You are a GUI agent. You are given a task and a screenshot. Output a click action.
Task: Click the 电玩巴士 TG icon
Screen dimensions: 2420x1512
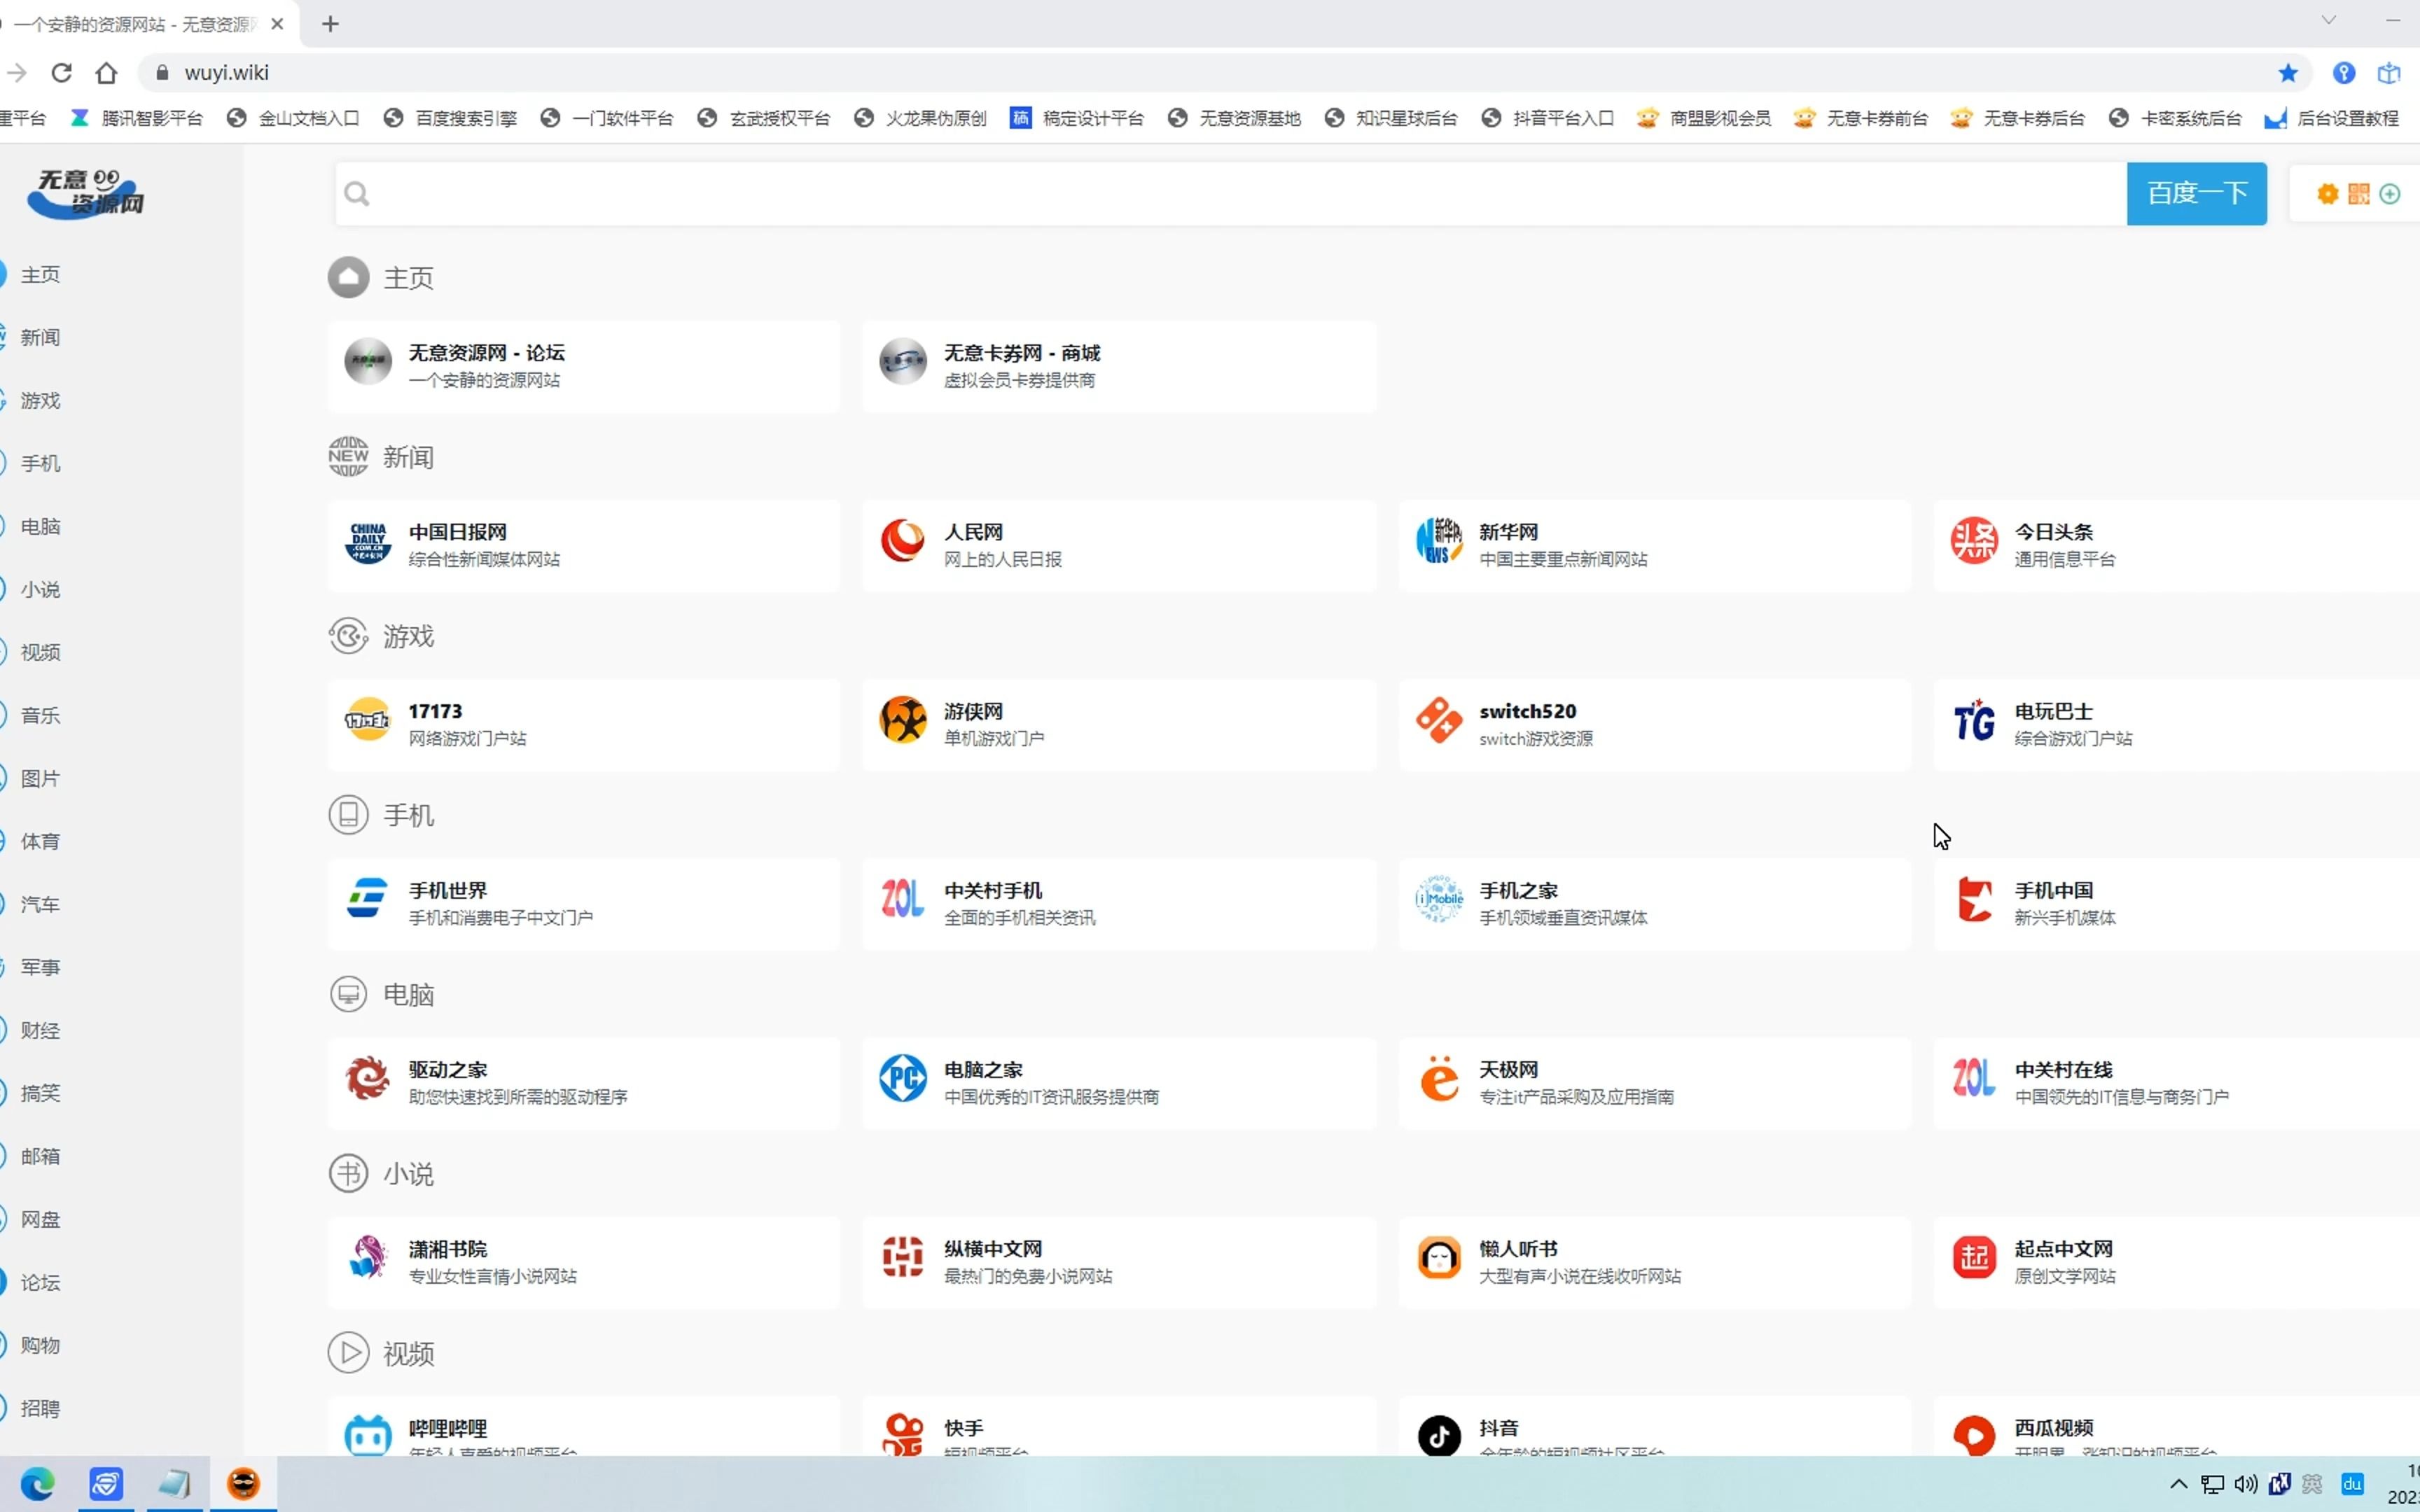pyautogui.click(x=1973, y=721)
